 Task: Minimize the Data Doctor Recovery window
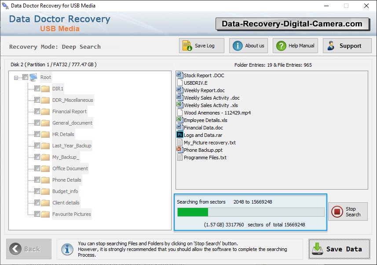click(326, 6)
